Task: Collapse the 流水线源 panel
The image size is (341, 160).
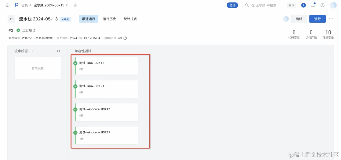Action: click(58, 51)
